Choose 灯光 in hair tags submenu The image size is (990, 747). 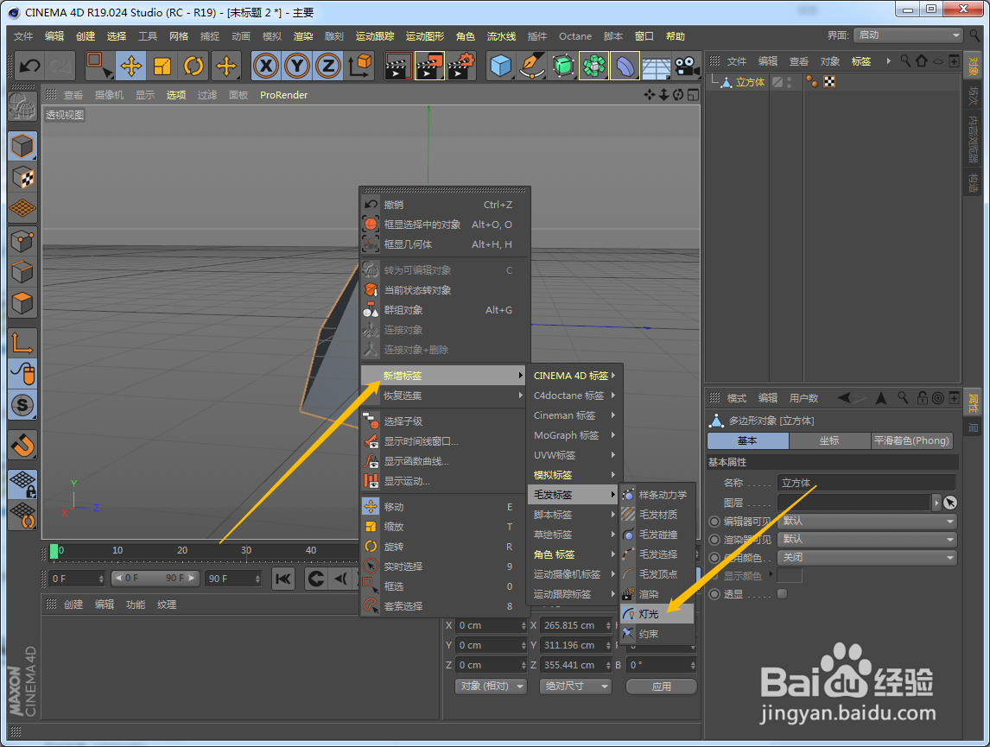[x=657, y=614]
